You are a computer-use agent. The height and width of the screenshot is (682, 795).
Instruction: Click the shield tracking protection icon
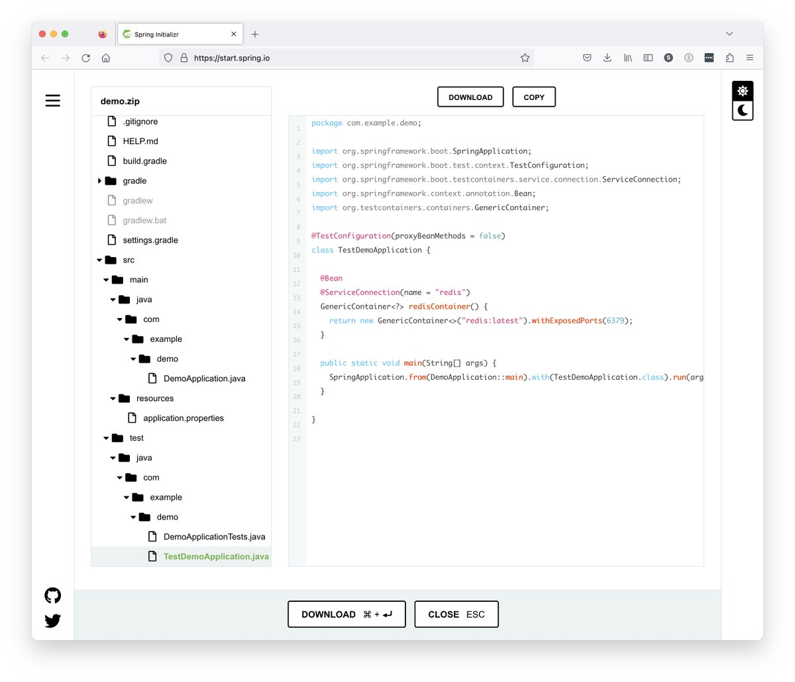pyautogui.click(x=168, y=58)
